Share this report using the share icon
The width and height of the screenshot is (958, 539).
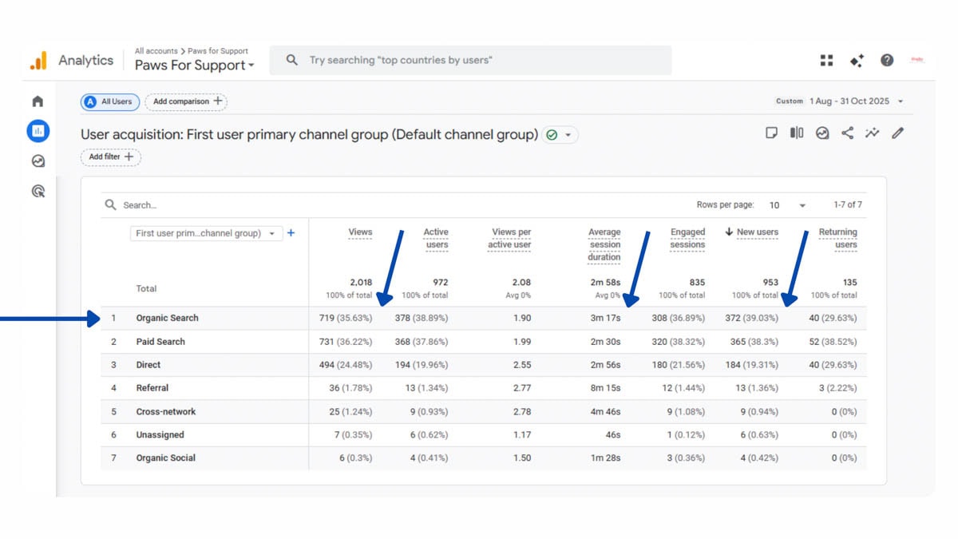click(846, 133)
